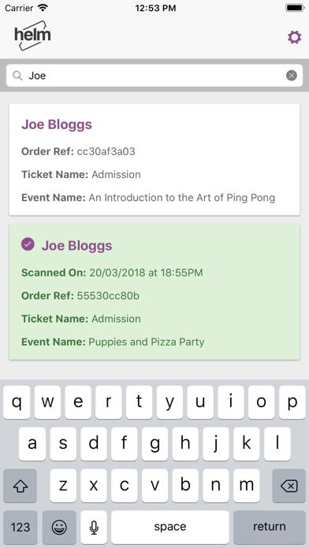Open settings with the purple gear icon
The image size is (309, 548).
294,37
